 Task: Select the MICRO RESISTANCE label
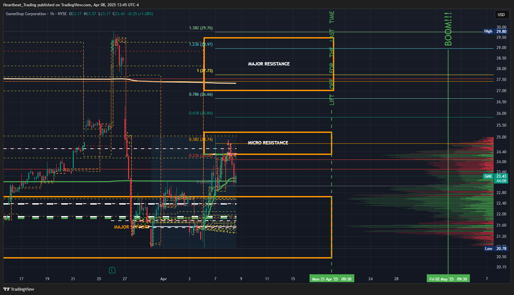(x=268, y=143)
